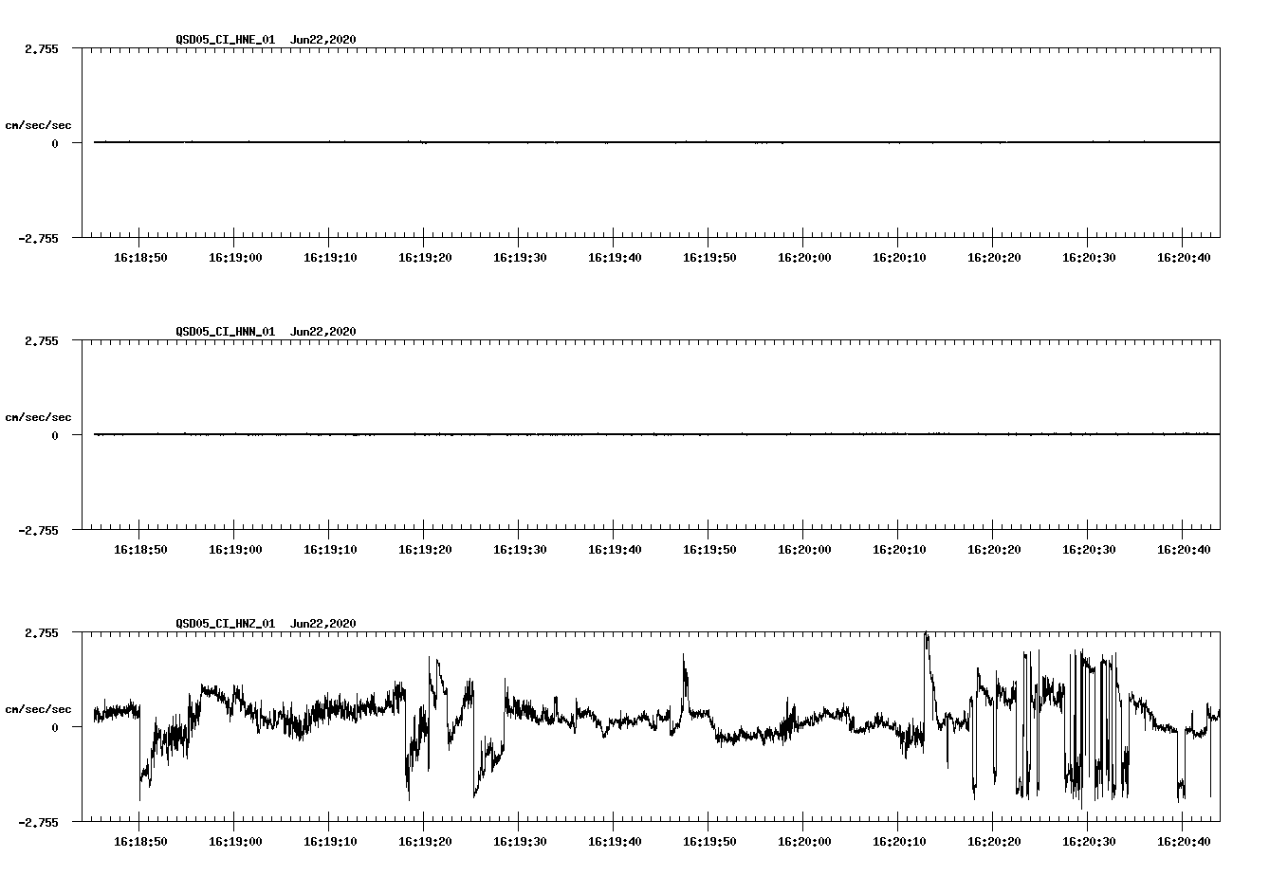Click the QSD05_CI_HNN_01 channel title

coord(226,331)
